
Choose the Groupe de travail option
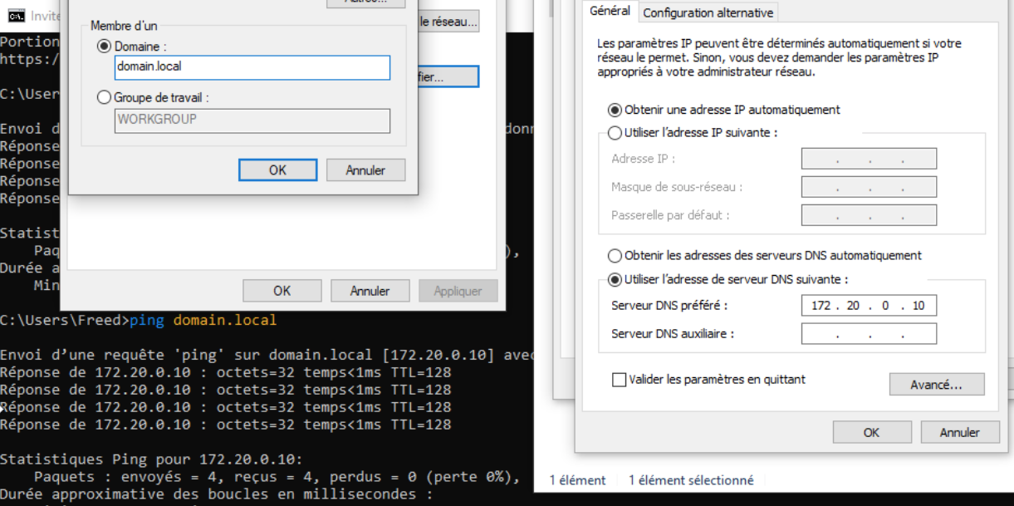click(x=105, y=97)
